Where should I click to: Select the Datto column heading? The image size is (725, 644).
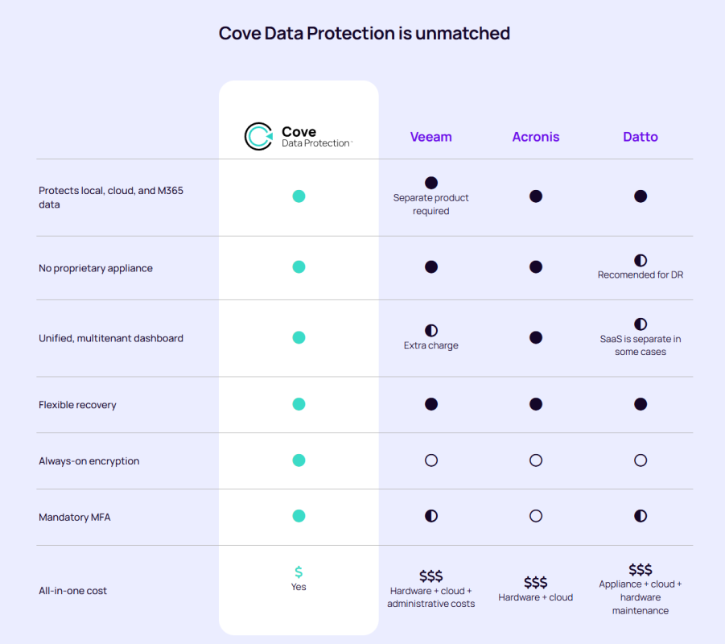pos(641,137)
